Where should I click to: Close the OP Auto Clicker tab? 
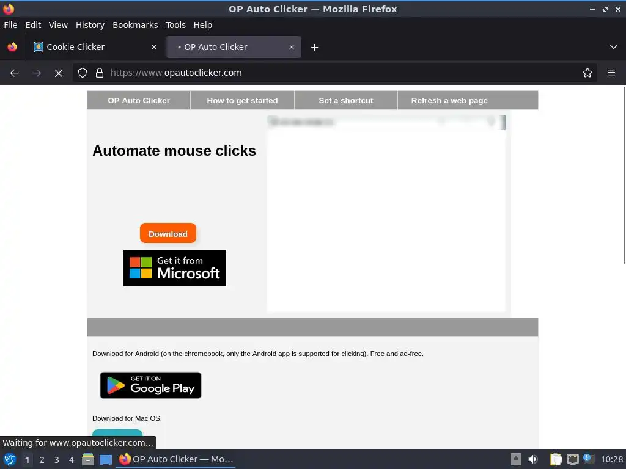(x=292, y=47)
